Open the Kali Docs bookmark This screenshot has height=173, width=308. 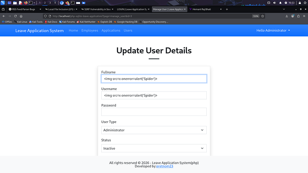pyautogui.click(x=51, y=22)
